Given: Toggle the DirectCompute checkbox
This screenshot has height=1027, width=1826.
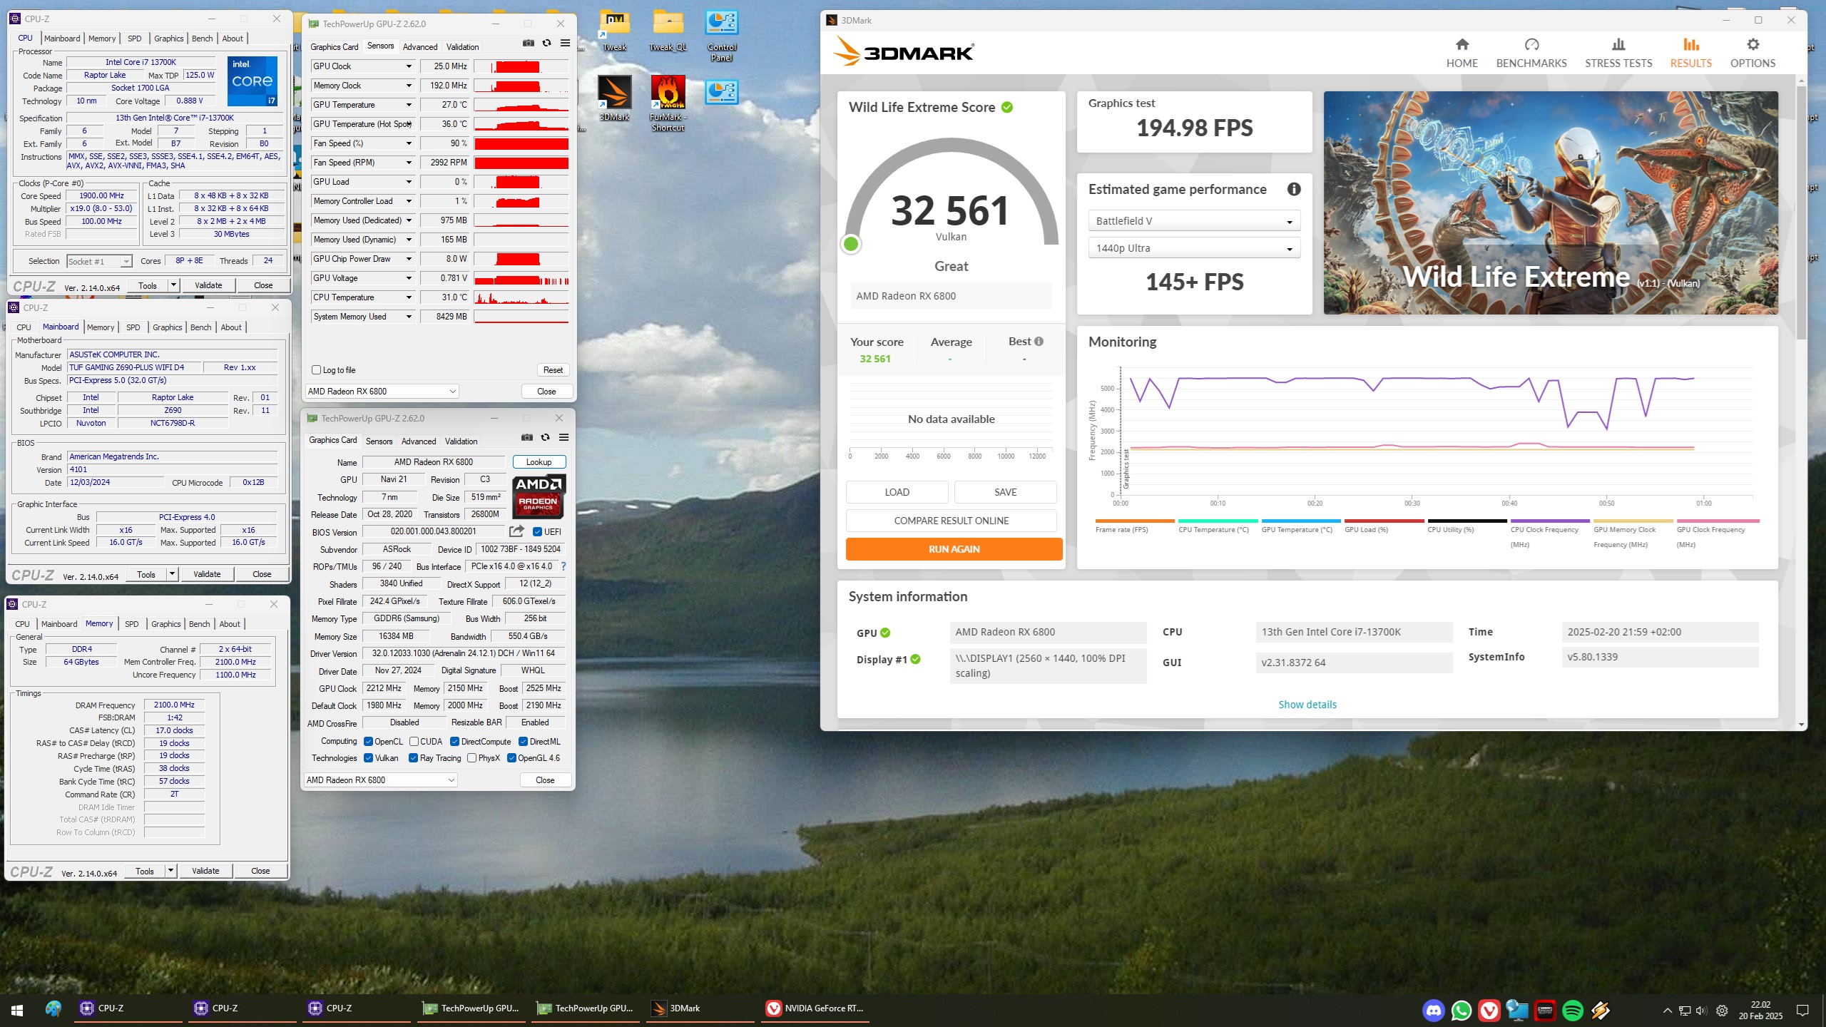Looking at the screenshot, I should point(454,742).
